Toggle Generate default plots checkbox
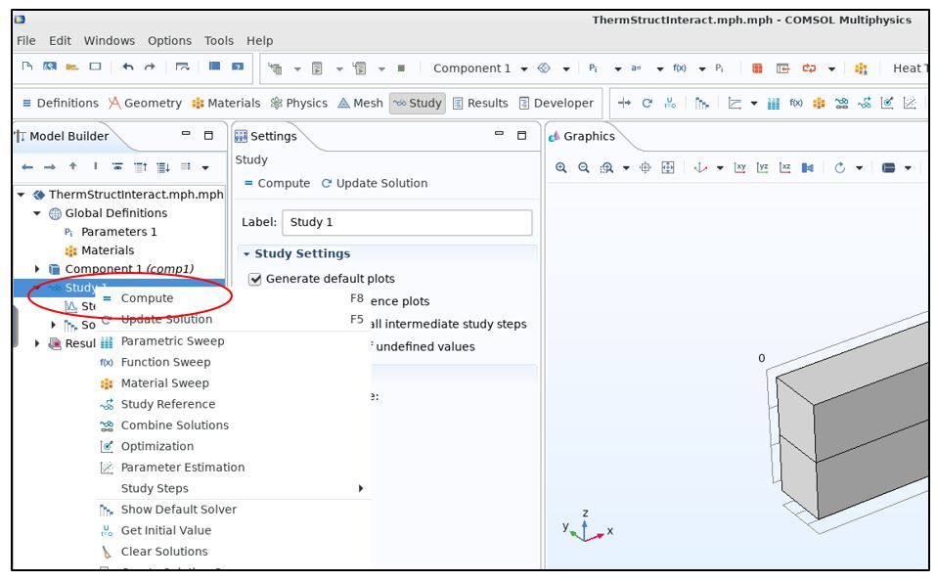The height and width of the screenshot is (582, 937). pyautogui.click(x=255, y=279)
